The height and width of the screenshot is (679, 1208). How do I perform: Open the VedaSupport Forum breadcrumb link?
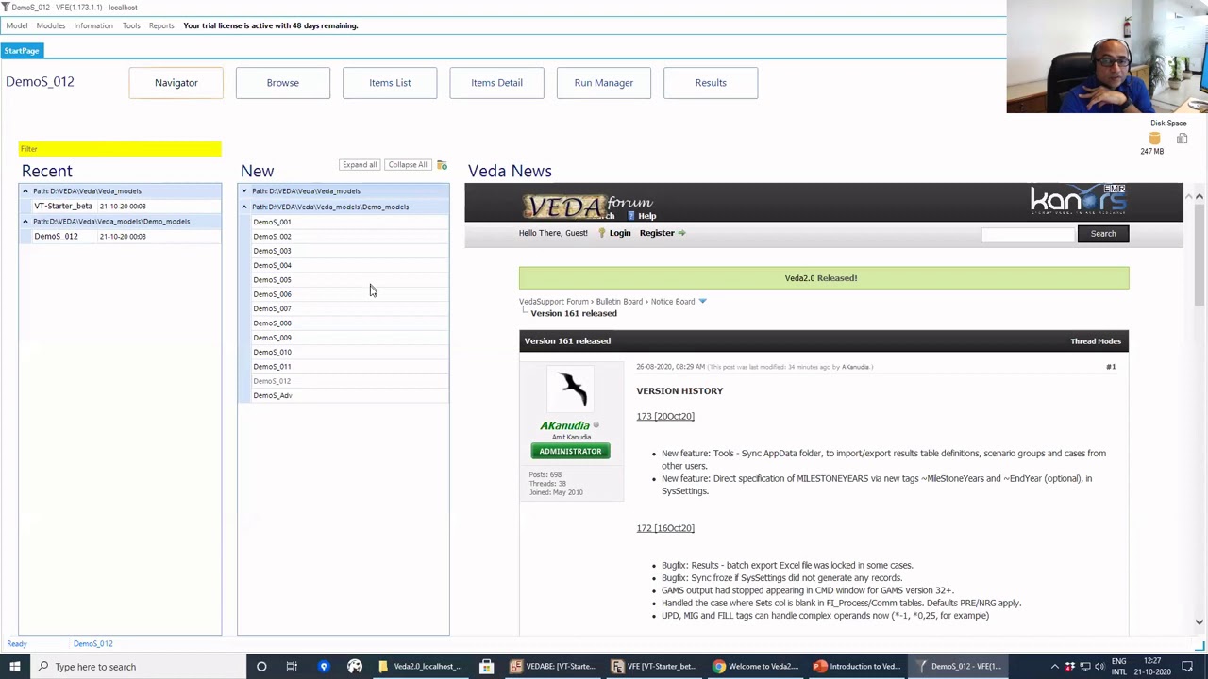click(x=554, y=302)
